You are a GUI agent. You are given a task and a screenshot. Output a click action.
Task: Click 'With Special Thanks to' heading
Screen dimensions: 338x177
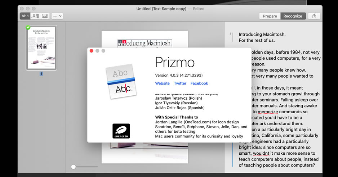tap(177, 117)
